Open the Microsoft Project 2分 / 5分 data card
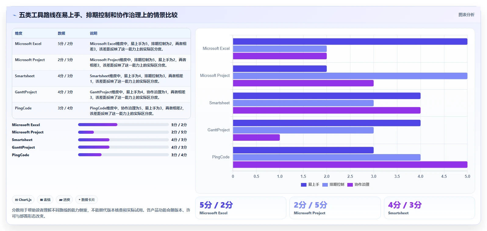 pyautogui.click(x=335, y=208)
